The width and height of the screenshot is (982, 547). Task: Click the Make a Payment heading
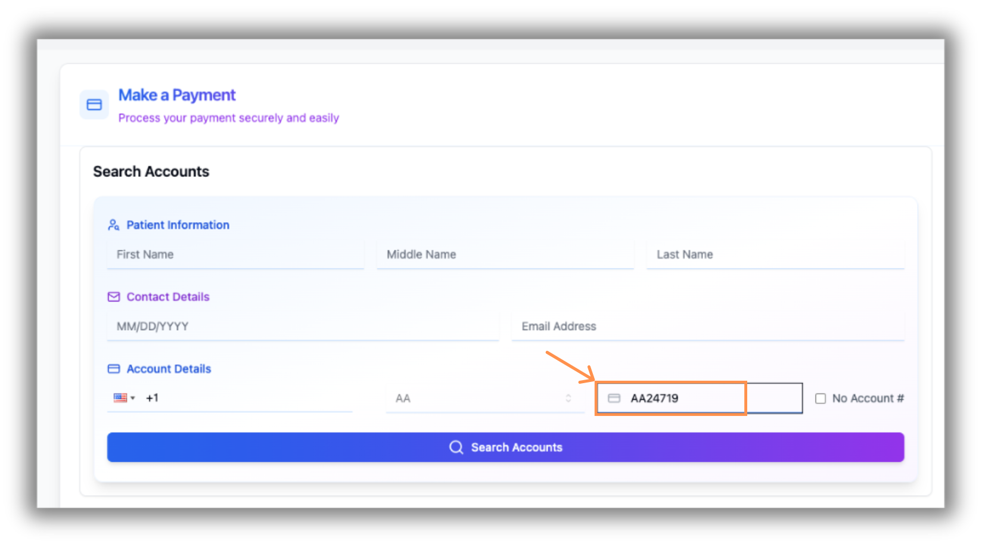click(x=177, y=95)
